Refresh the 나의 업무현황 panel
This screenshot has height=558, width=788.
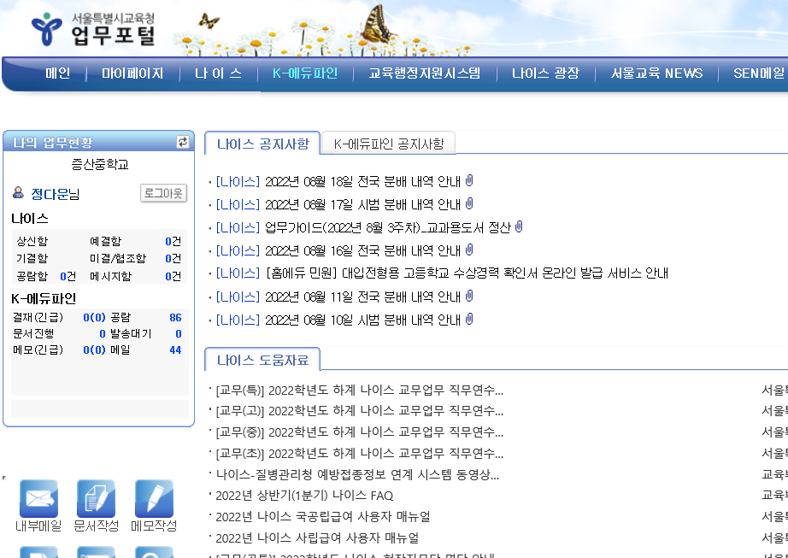point(183,142)
